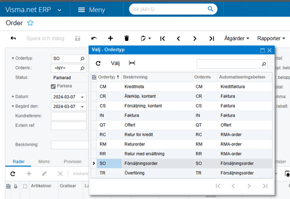
Task: Select the RM Returorder row
Action: (181, 144)
